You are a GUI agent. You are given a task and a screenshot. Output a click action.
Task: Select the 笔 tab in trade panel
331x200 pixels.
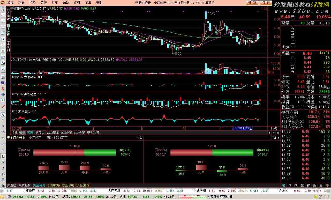pyautogui.click(x=283, y=185)
